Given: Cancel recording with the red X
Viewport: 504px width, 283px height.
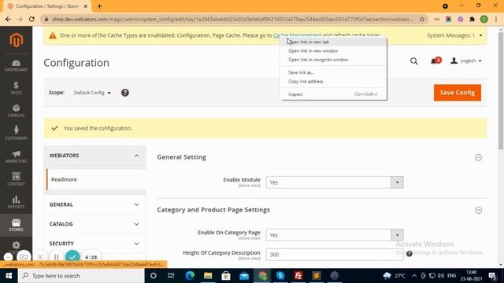Looking at the screenshot, I should [x=40, y=257].
